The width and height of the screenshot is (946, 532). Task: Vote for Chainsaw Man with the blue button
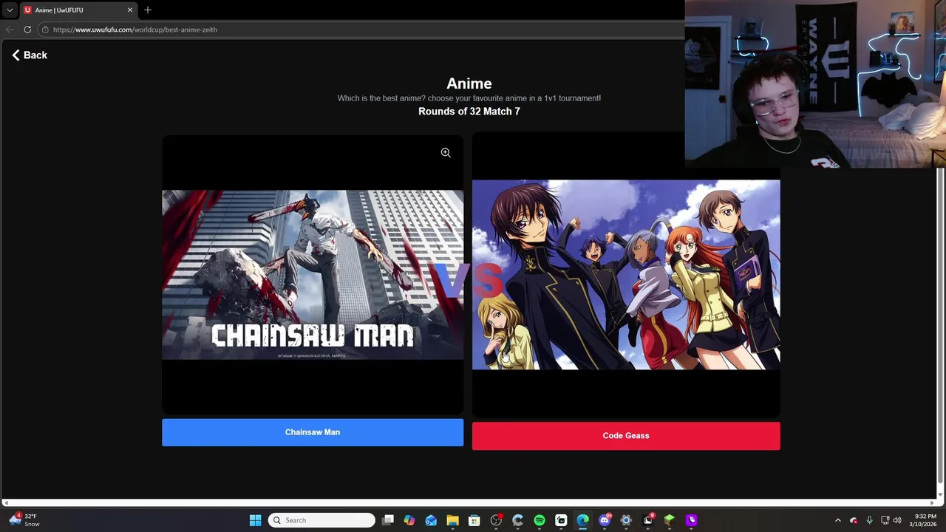point(313,432)
